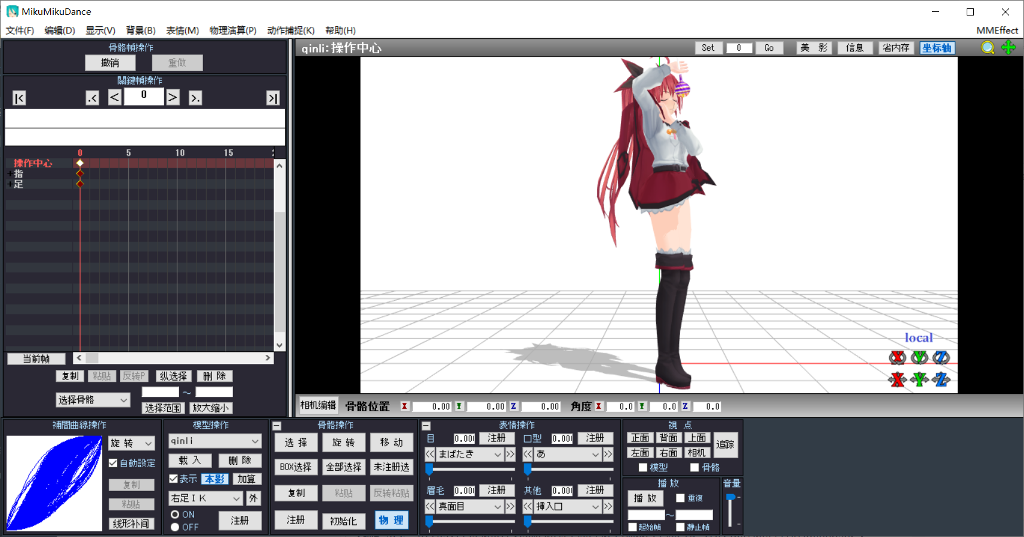Click 相机编辑 button
Viewport: 1024px width, 537px height.
click(318, 405)
